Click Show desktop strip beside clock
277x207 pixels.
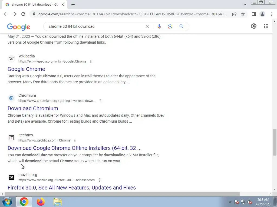275,202
